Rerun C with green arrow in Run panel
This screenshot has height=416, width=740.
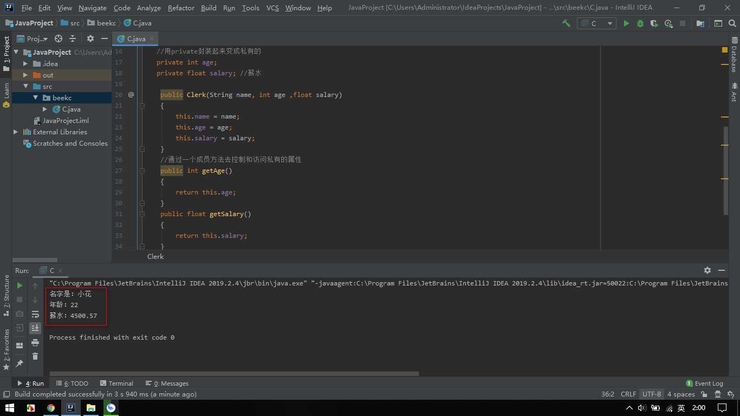click(x=20, y=285)
